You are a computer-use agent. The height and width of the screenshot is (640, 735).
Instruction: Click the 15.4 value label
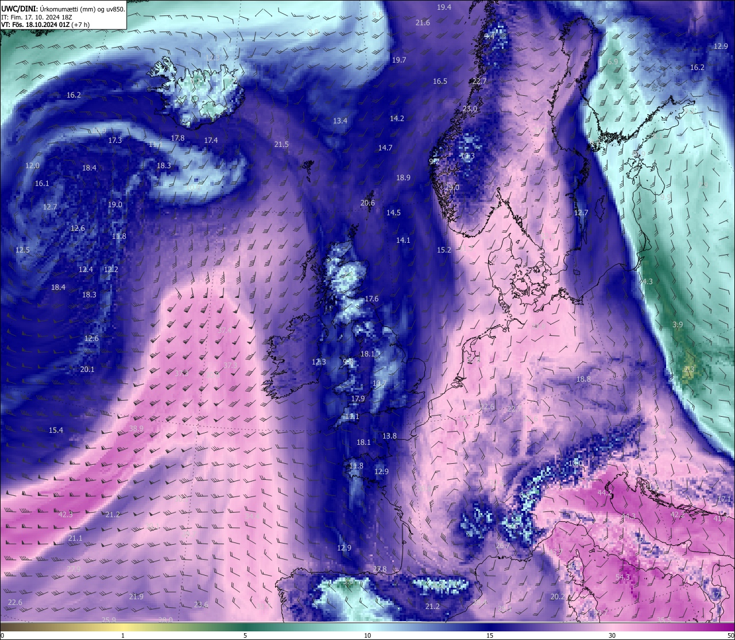[56, 430]
